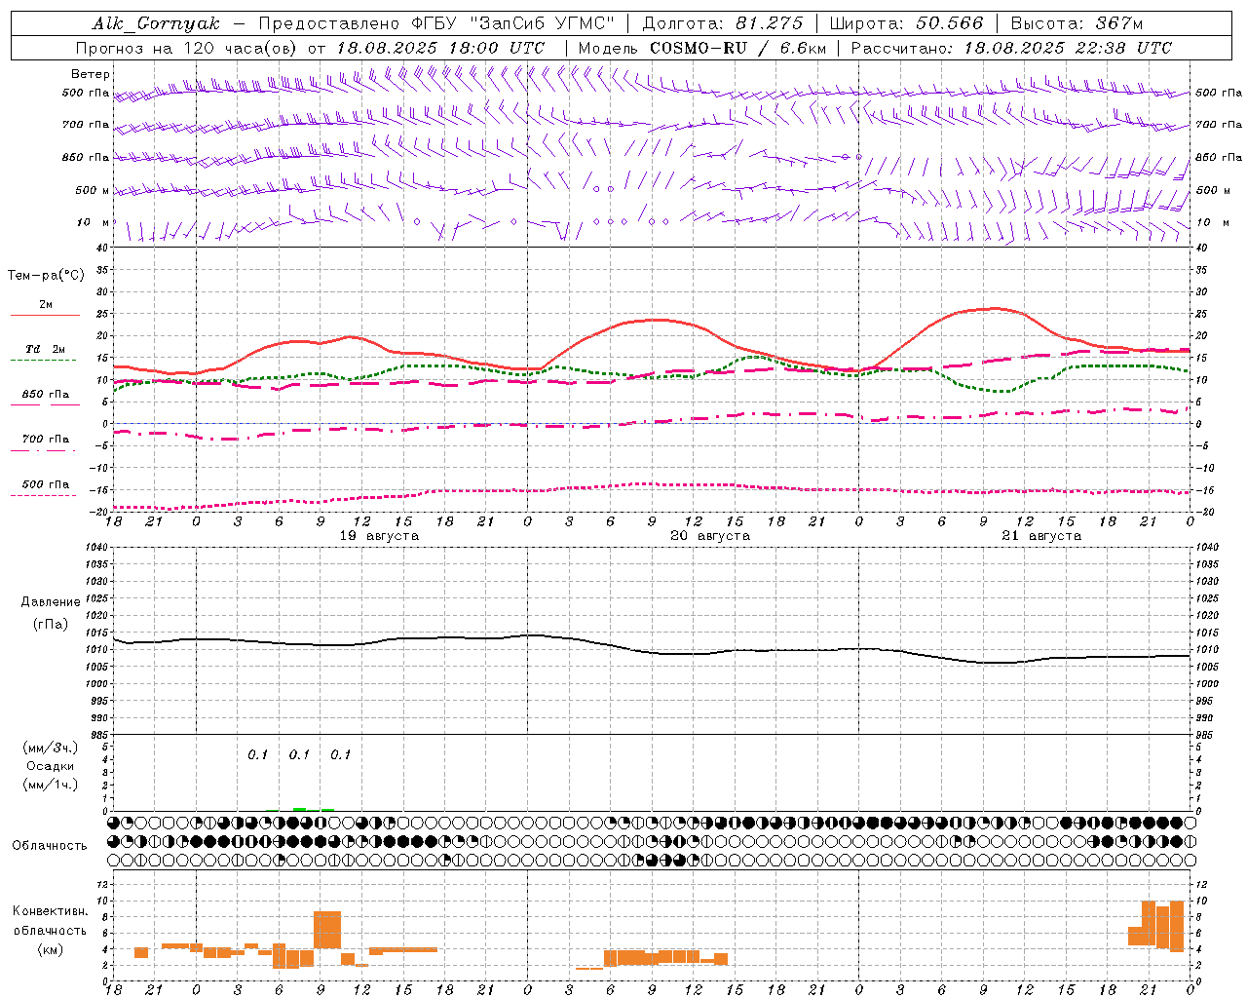The width and height of the screenshot is (1247, 998).
Task: Click the Рассчитано: 18.08.2025 22:38 UTC timestamp
Action: tap(1011, 48)
